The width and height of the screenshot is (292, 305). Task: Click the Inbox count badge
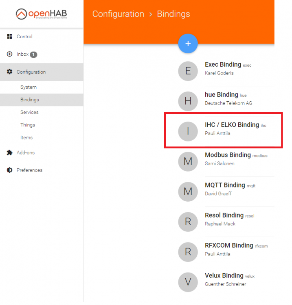pos(33,54)
